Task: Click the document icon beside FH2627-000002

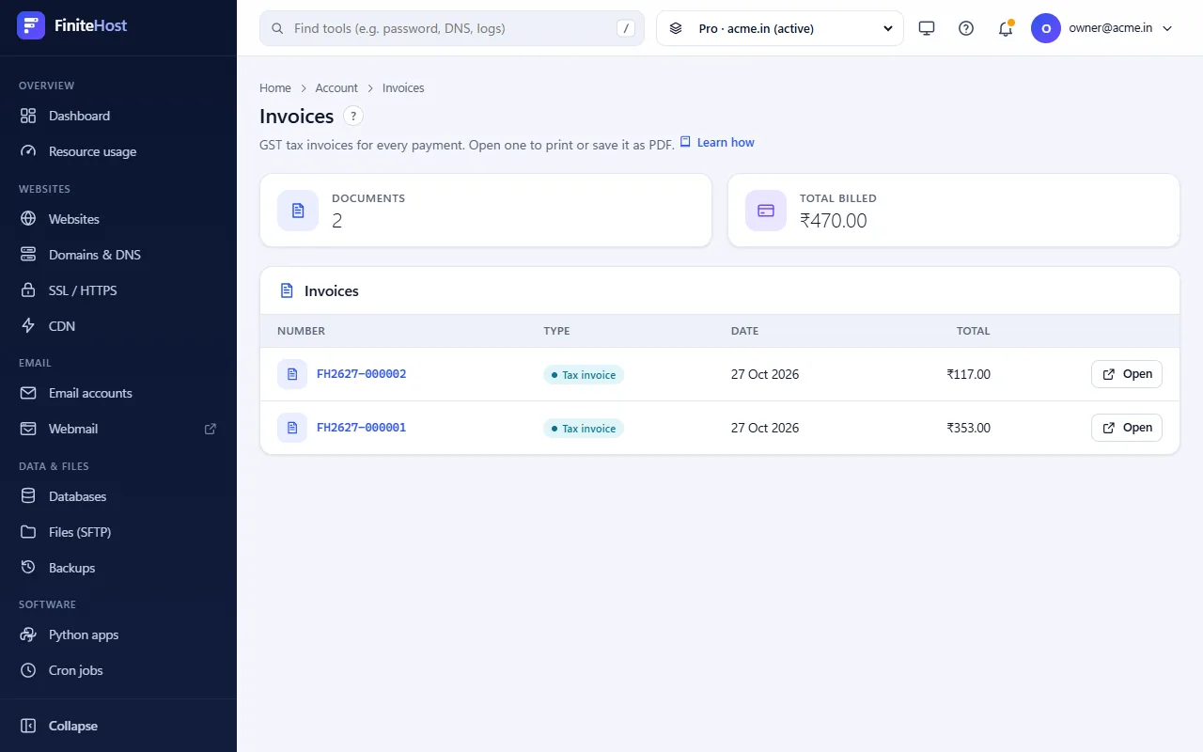Action: (292, 374)
